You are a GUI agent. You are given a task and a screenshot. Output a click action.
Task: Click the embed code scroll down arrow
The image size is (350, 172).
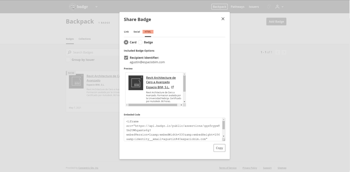224,136
